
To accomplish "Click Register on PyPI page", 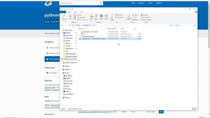I will click(x=159, y=3).
